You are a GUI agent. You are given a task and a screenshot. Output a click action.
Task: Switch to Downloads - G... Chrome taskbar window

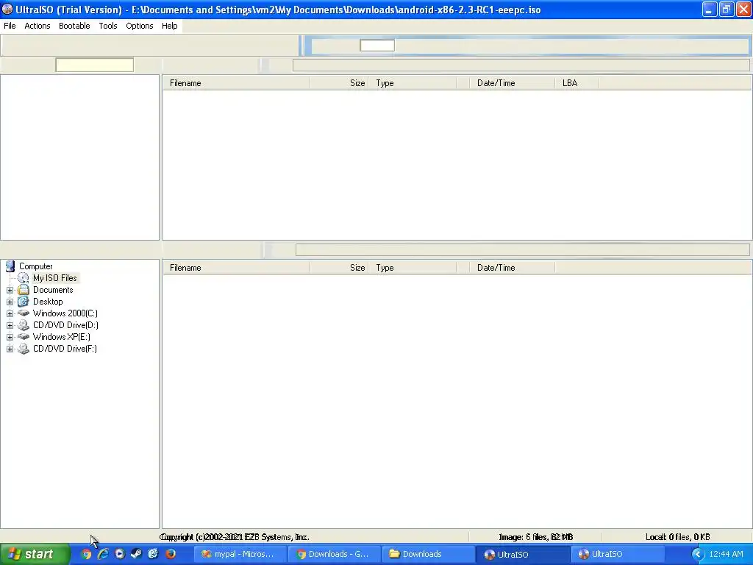click(x=335, y=554)
